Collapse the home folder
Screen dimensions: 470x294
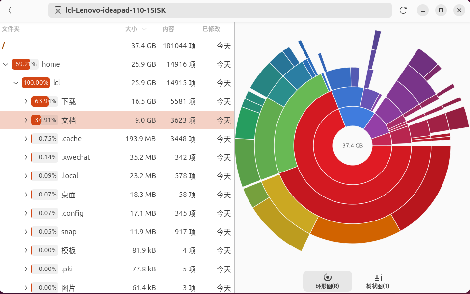click(6, 64)
